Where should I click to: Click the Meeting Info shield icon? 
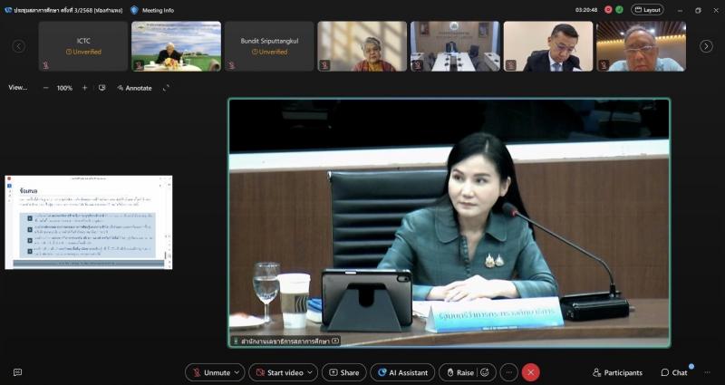coord(134,10)
